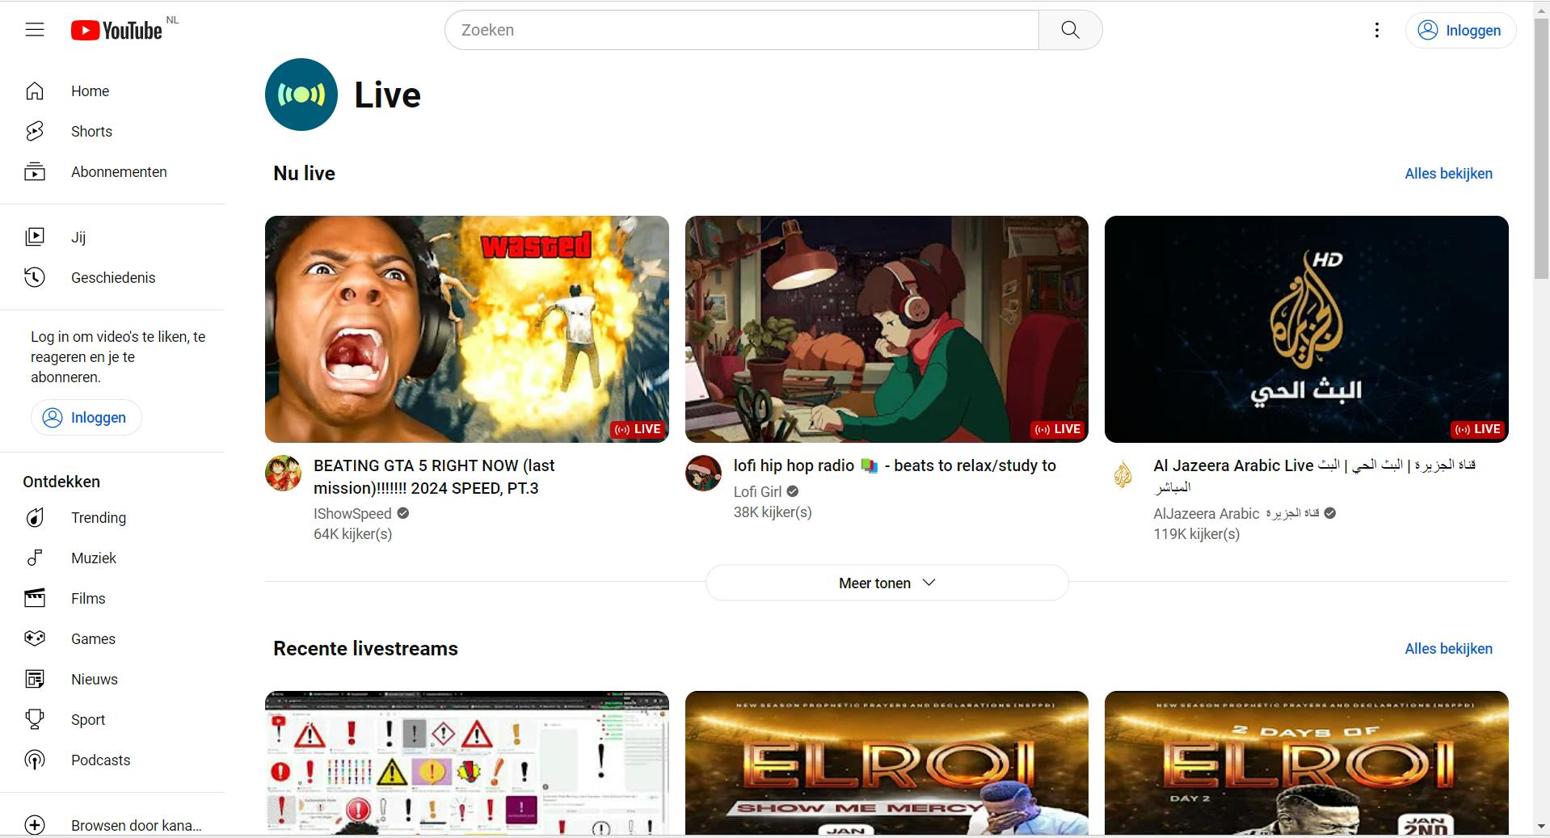The width and height of the screenshot is (1550, 838).
Task: Open the Lofi Girl channel avatar
Action: click(x=704, y=474)
